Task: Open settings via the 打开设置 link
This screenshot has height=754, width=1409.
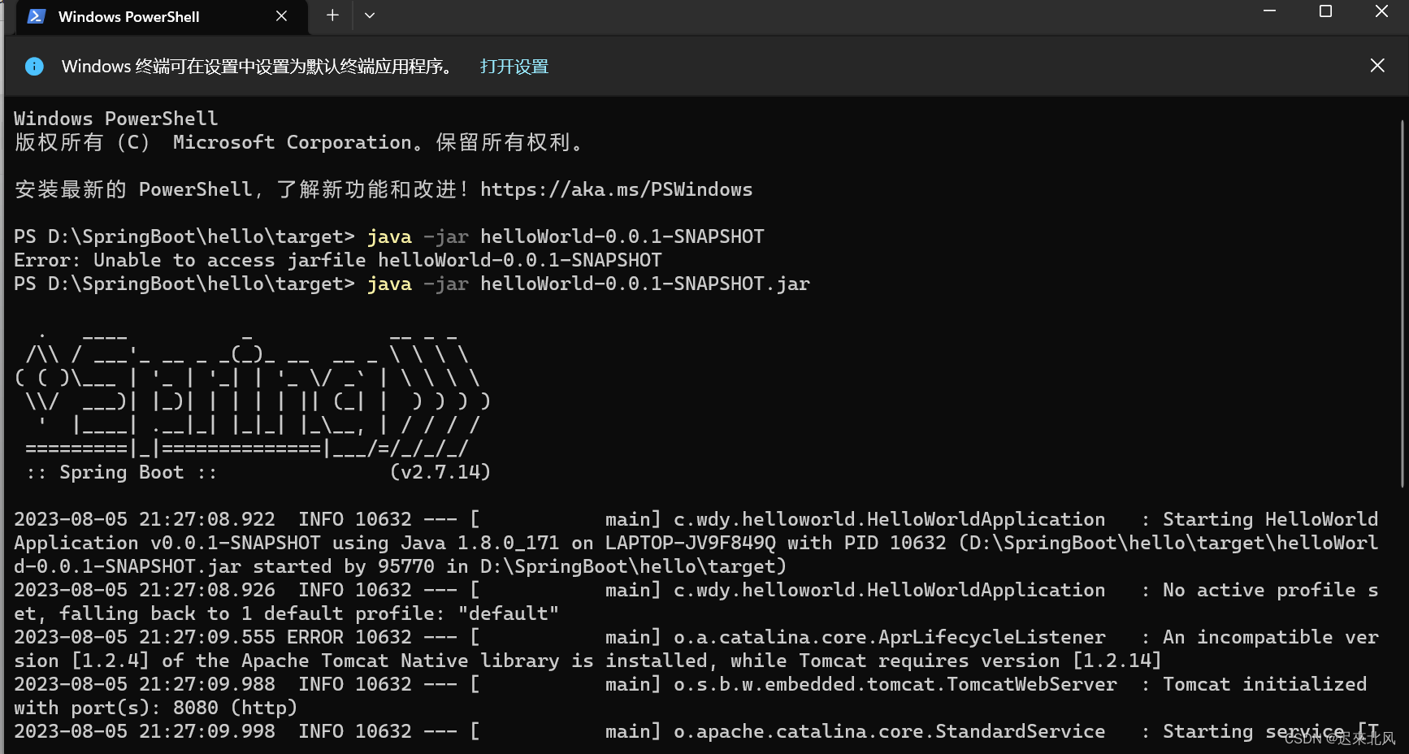Action: [513, 66]
